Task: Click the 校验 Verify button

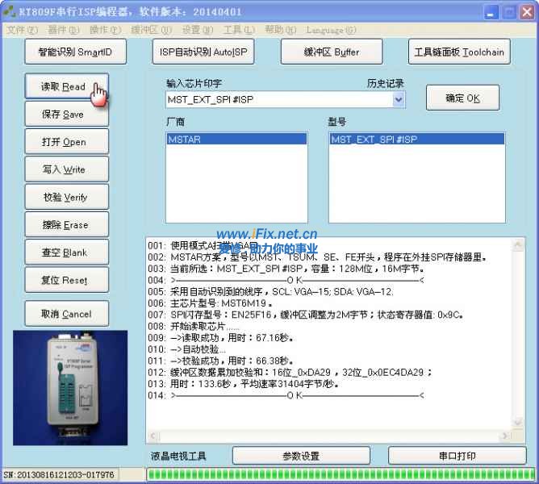Action: point(64,198)
